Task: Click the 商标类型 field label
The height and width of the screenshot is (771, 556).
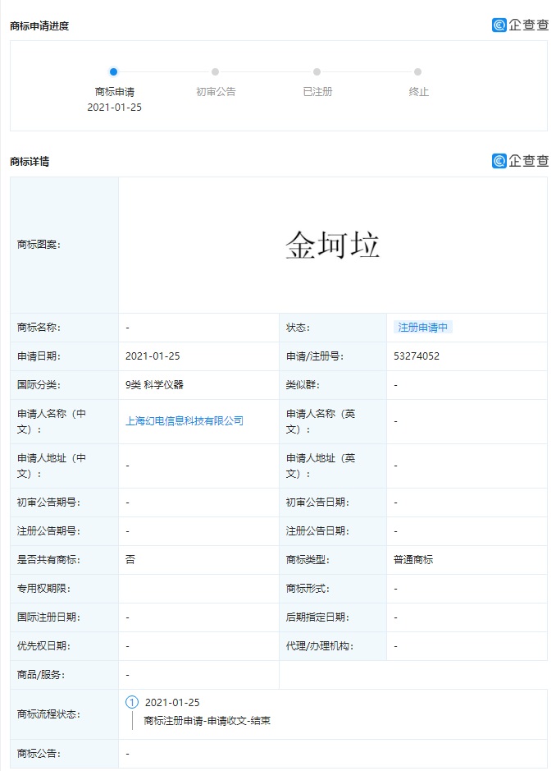Action: pos(308,559)
